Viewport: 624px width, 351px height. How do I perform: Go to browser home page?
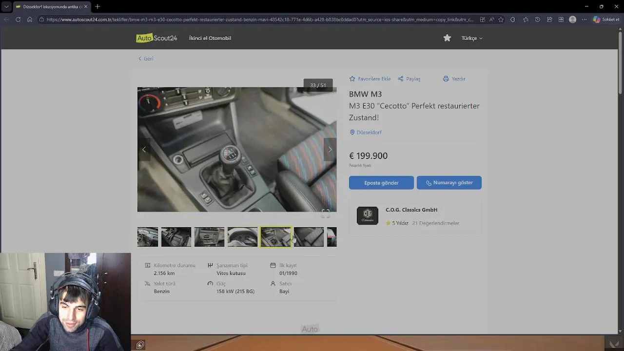pos(30,19)
